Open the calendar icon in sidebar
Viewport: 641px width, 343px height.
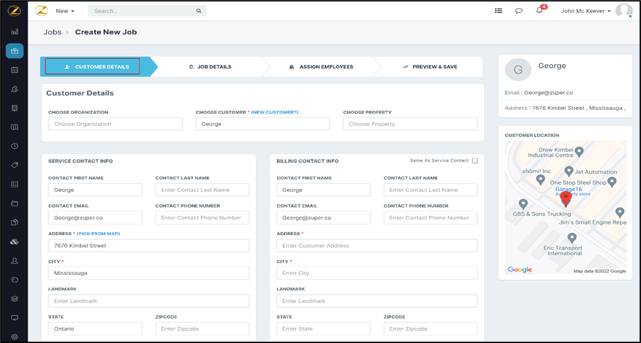[14, 70]
